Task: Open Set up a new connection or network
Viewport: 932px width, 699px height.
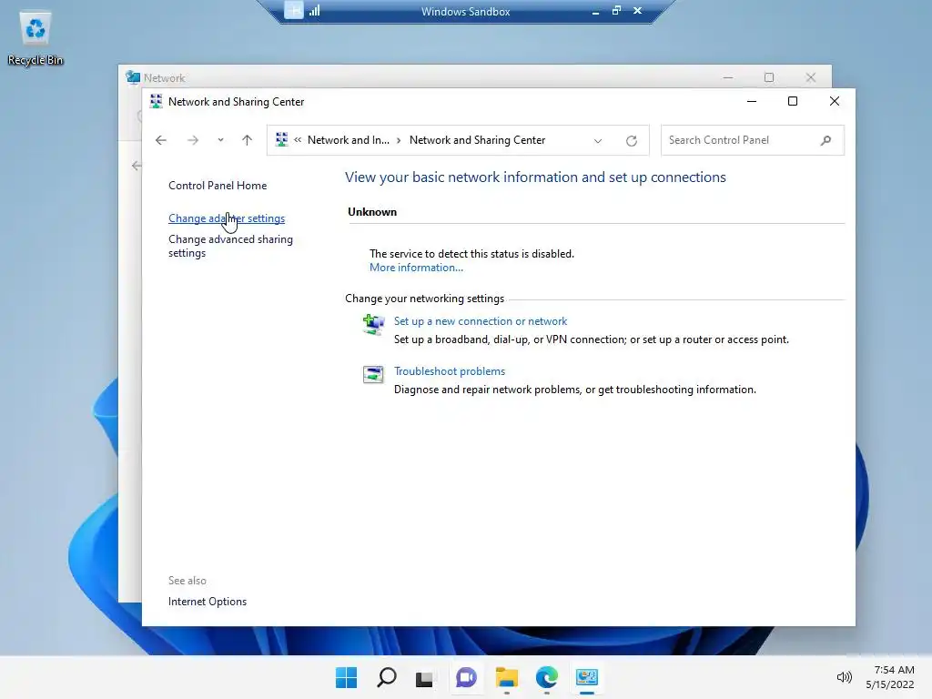Action: 481,321
